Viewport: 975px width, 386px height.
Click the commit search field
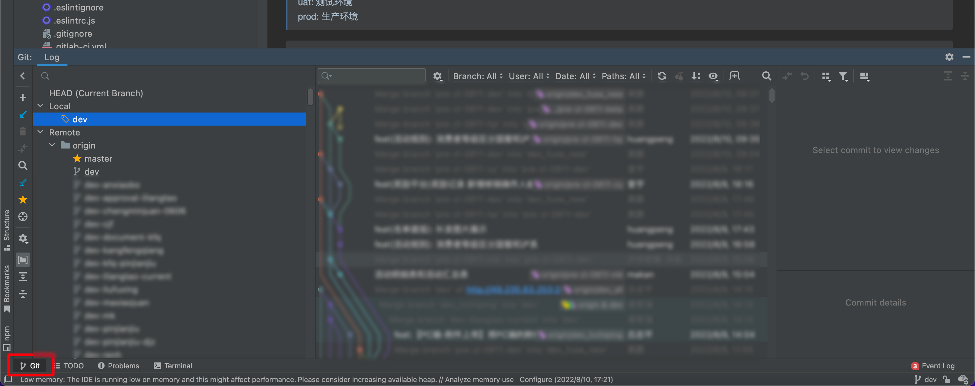(371, 76)
